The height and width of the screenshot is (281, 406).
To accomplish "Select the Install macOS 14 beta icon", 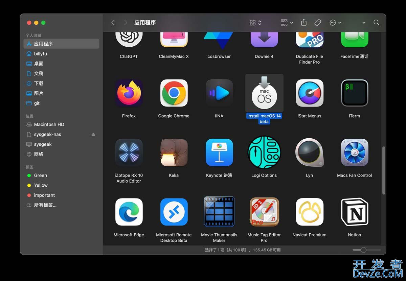I will (264, 93).
